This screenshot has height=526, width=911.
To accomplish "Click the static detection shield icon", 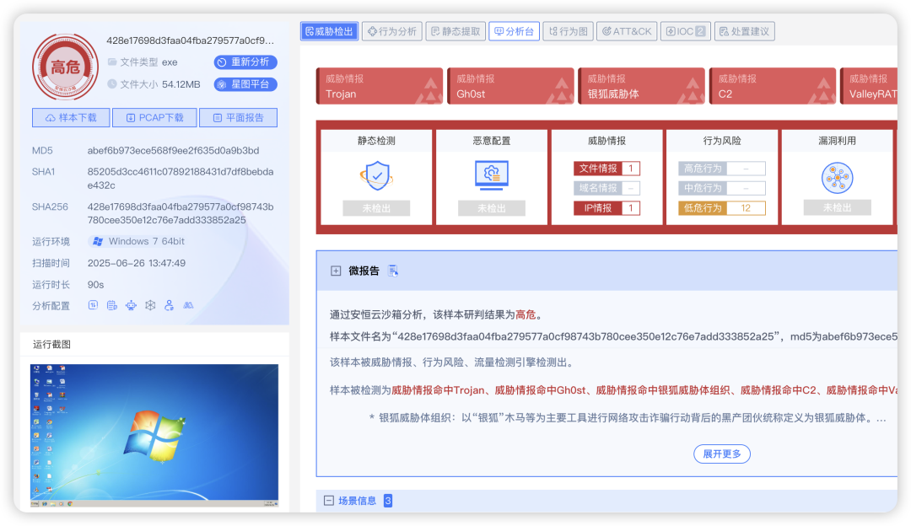I will click(376, 175).
